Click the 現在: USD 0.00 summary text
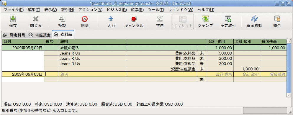Screen dimensions: 293x115 17,104
